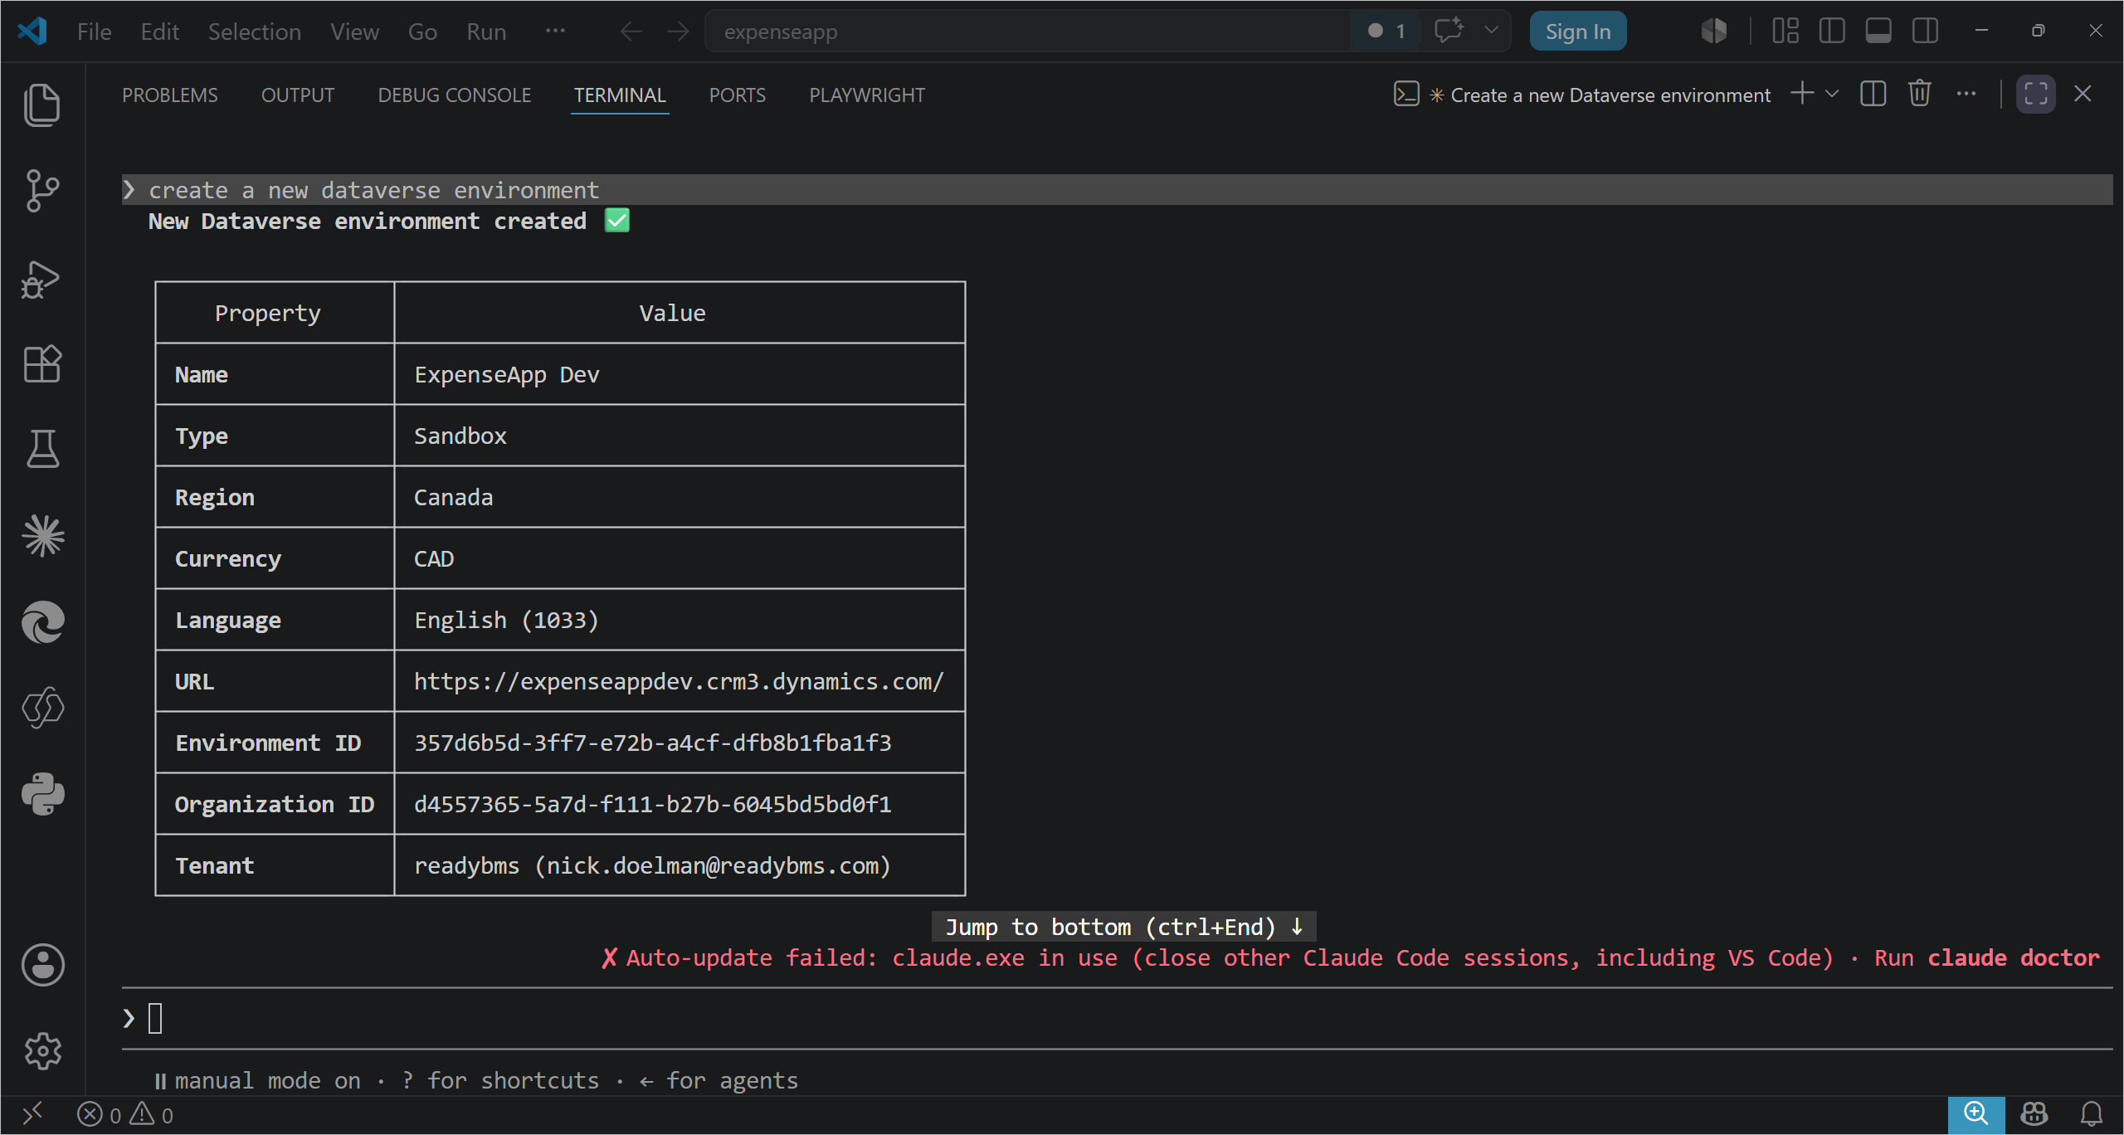This screenshot has height=1135, width=2124.
Task: Open the Python extension panel
Action: (x=42, y=794)
